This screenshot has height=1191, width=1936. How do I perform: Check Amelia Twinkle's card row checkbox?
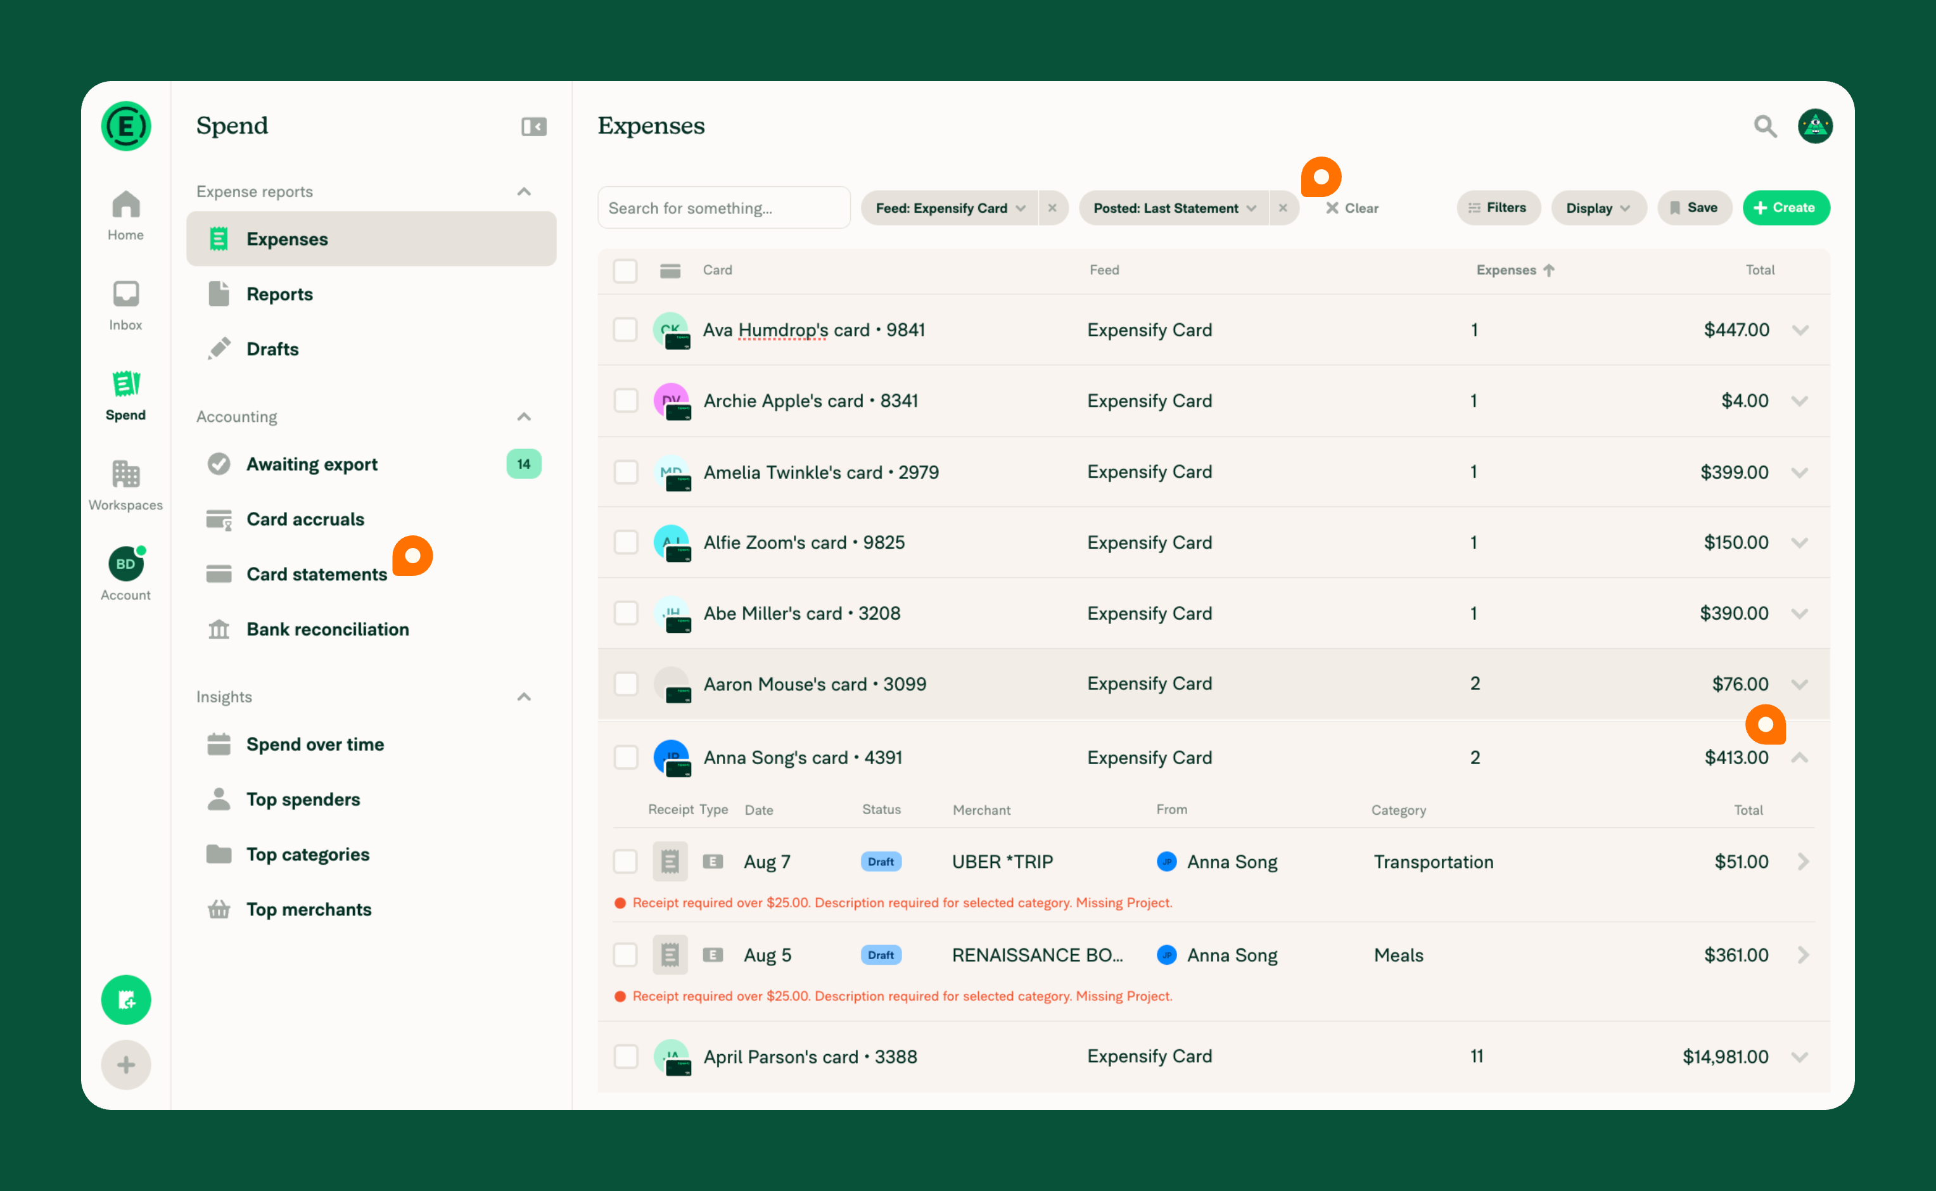coord(625,472)
